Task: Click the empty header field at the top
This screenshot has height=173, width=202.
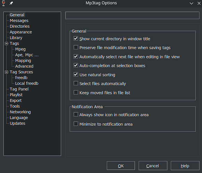Action: click(132, 15)
